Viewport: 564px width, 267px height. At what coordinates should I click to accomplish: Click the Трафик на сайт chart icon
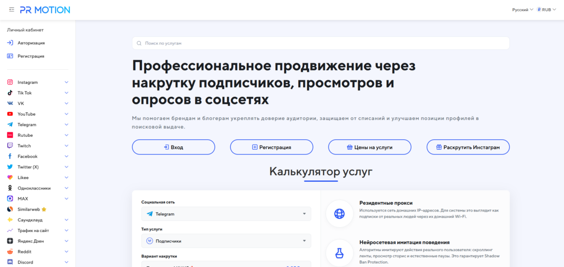point(10,231)
